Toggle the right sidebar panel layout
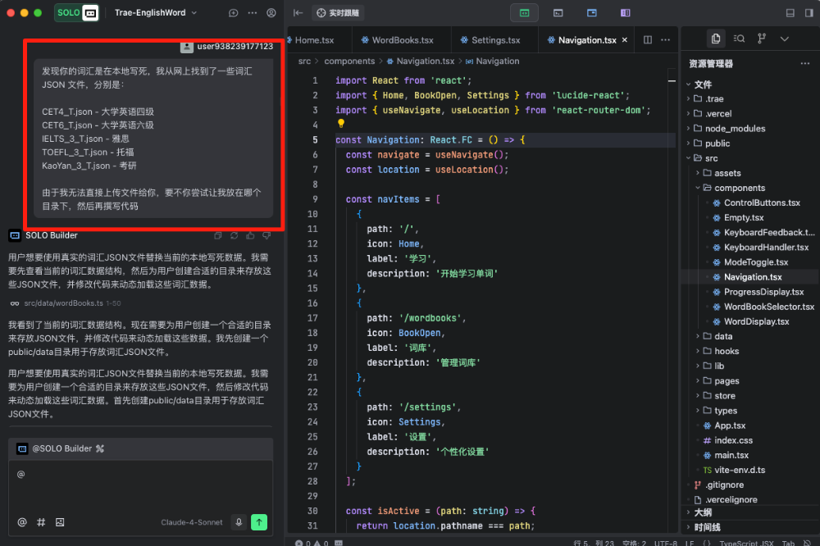Image resolution: width=820 pixels, height=546 pixels. 809,13
